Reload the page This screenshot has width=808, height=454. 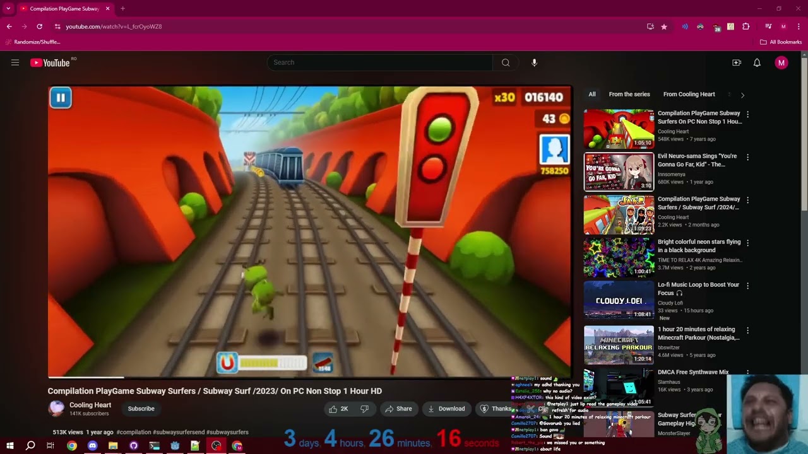(39, 26)
